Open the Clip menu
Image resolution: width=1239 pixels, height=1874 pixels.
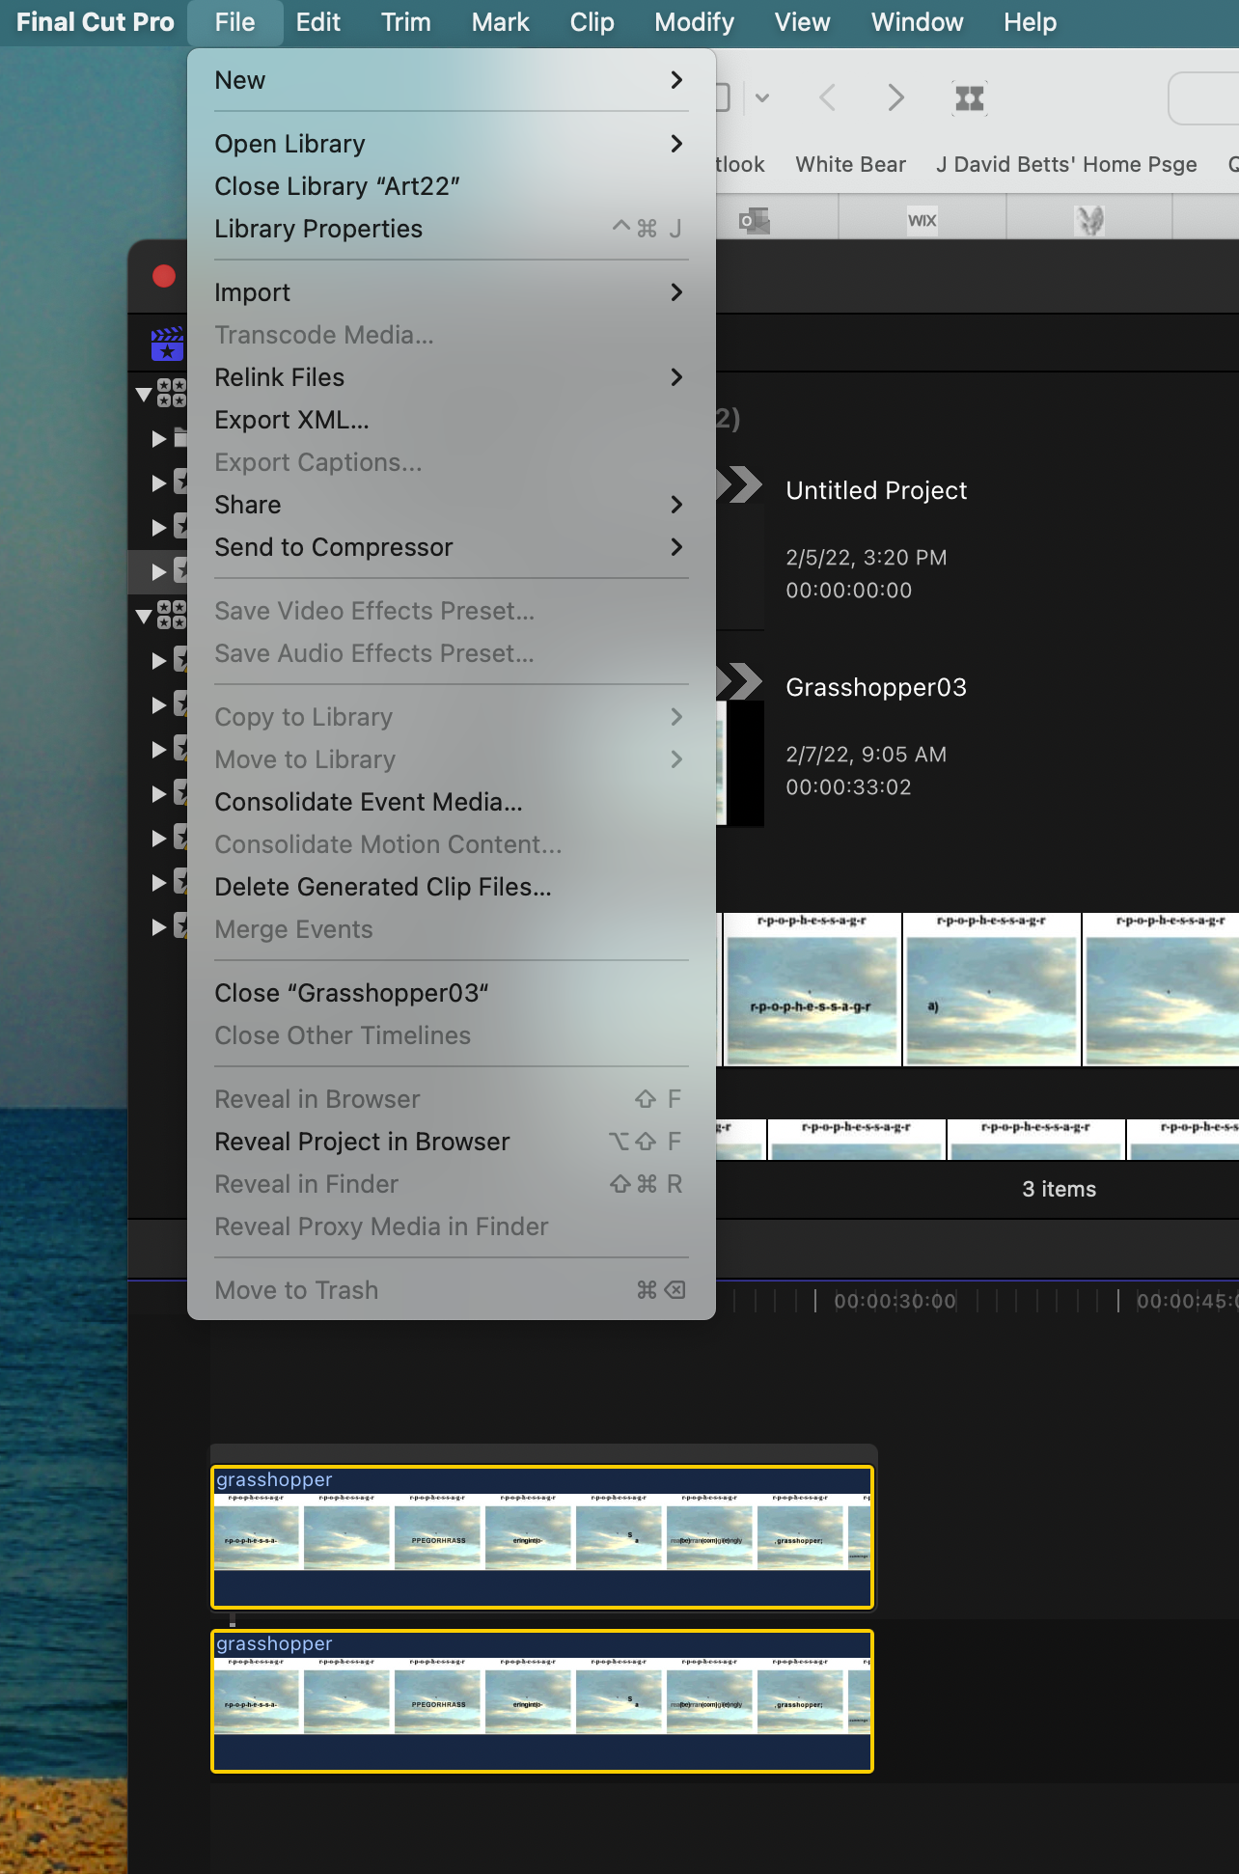[x=592, y=22]
